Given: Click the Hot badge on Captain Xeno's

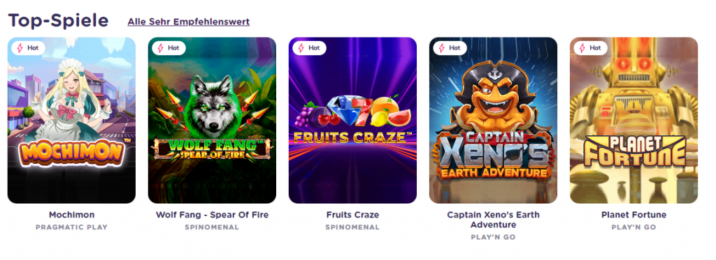Looking at the screenshot, I should click(x=450, y=48).
